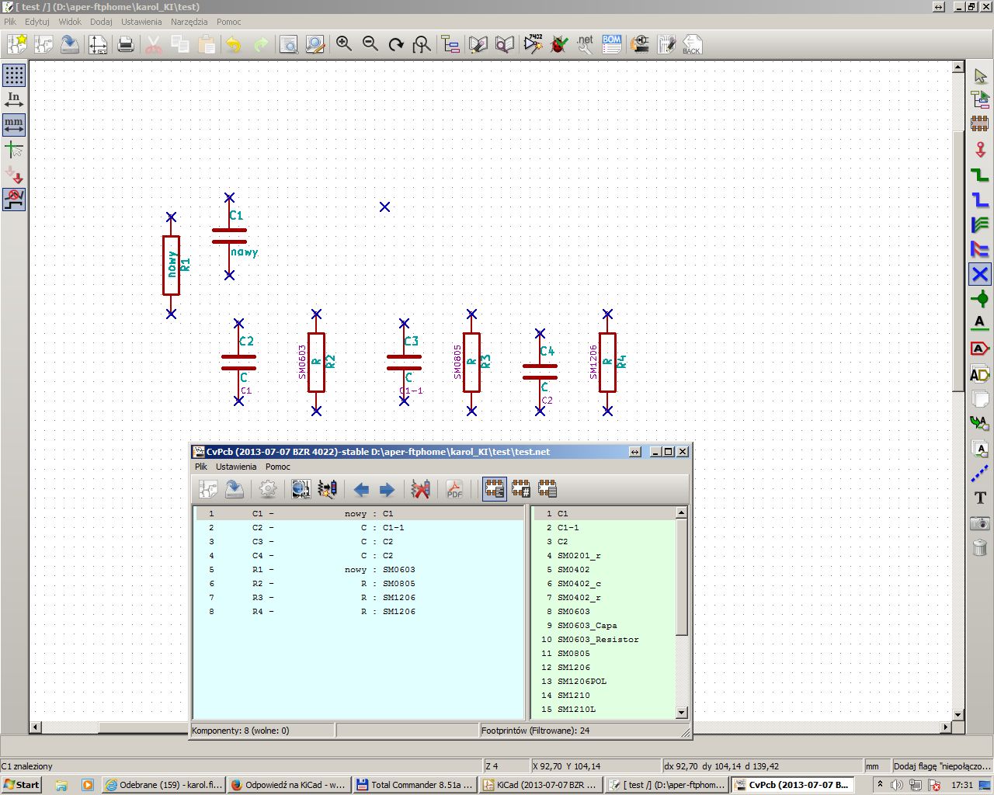Click the Windows Start button
Viewport: 994px width, 795px height.
pos(22,785)
